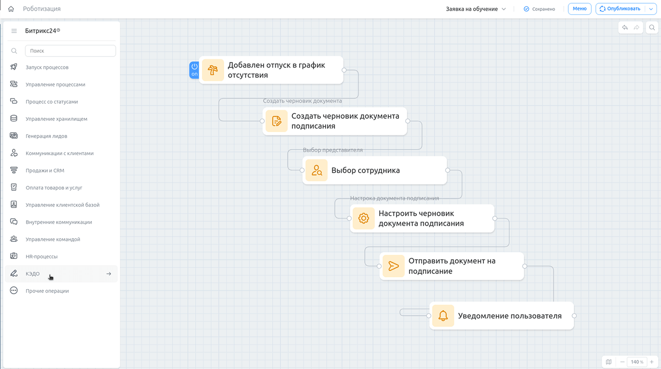Click the Процесс со статусами icon
The image size is (661, 369).
click(14, 101)
